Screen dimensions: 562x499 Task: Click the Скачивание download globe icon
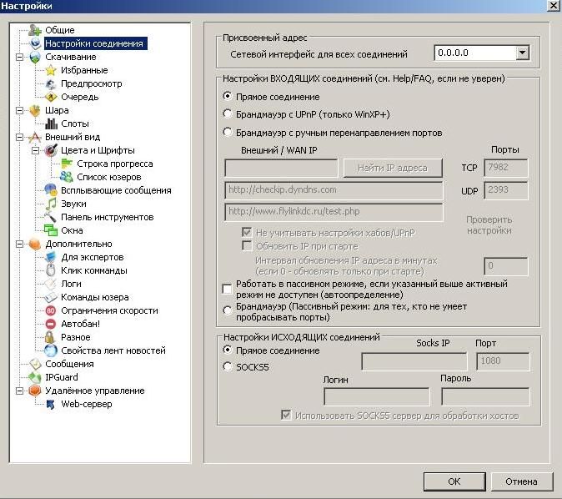coord(35,57)
